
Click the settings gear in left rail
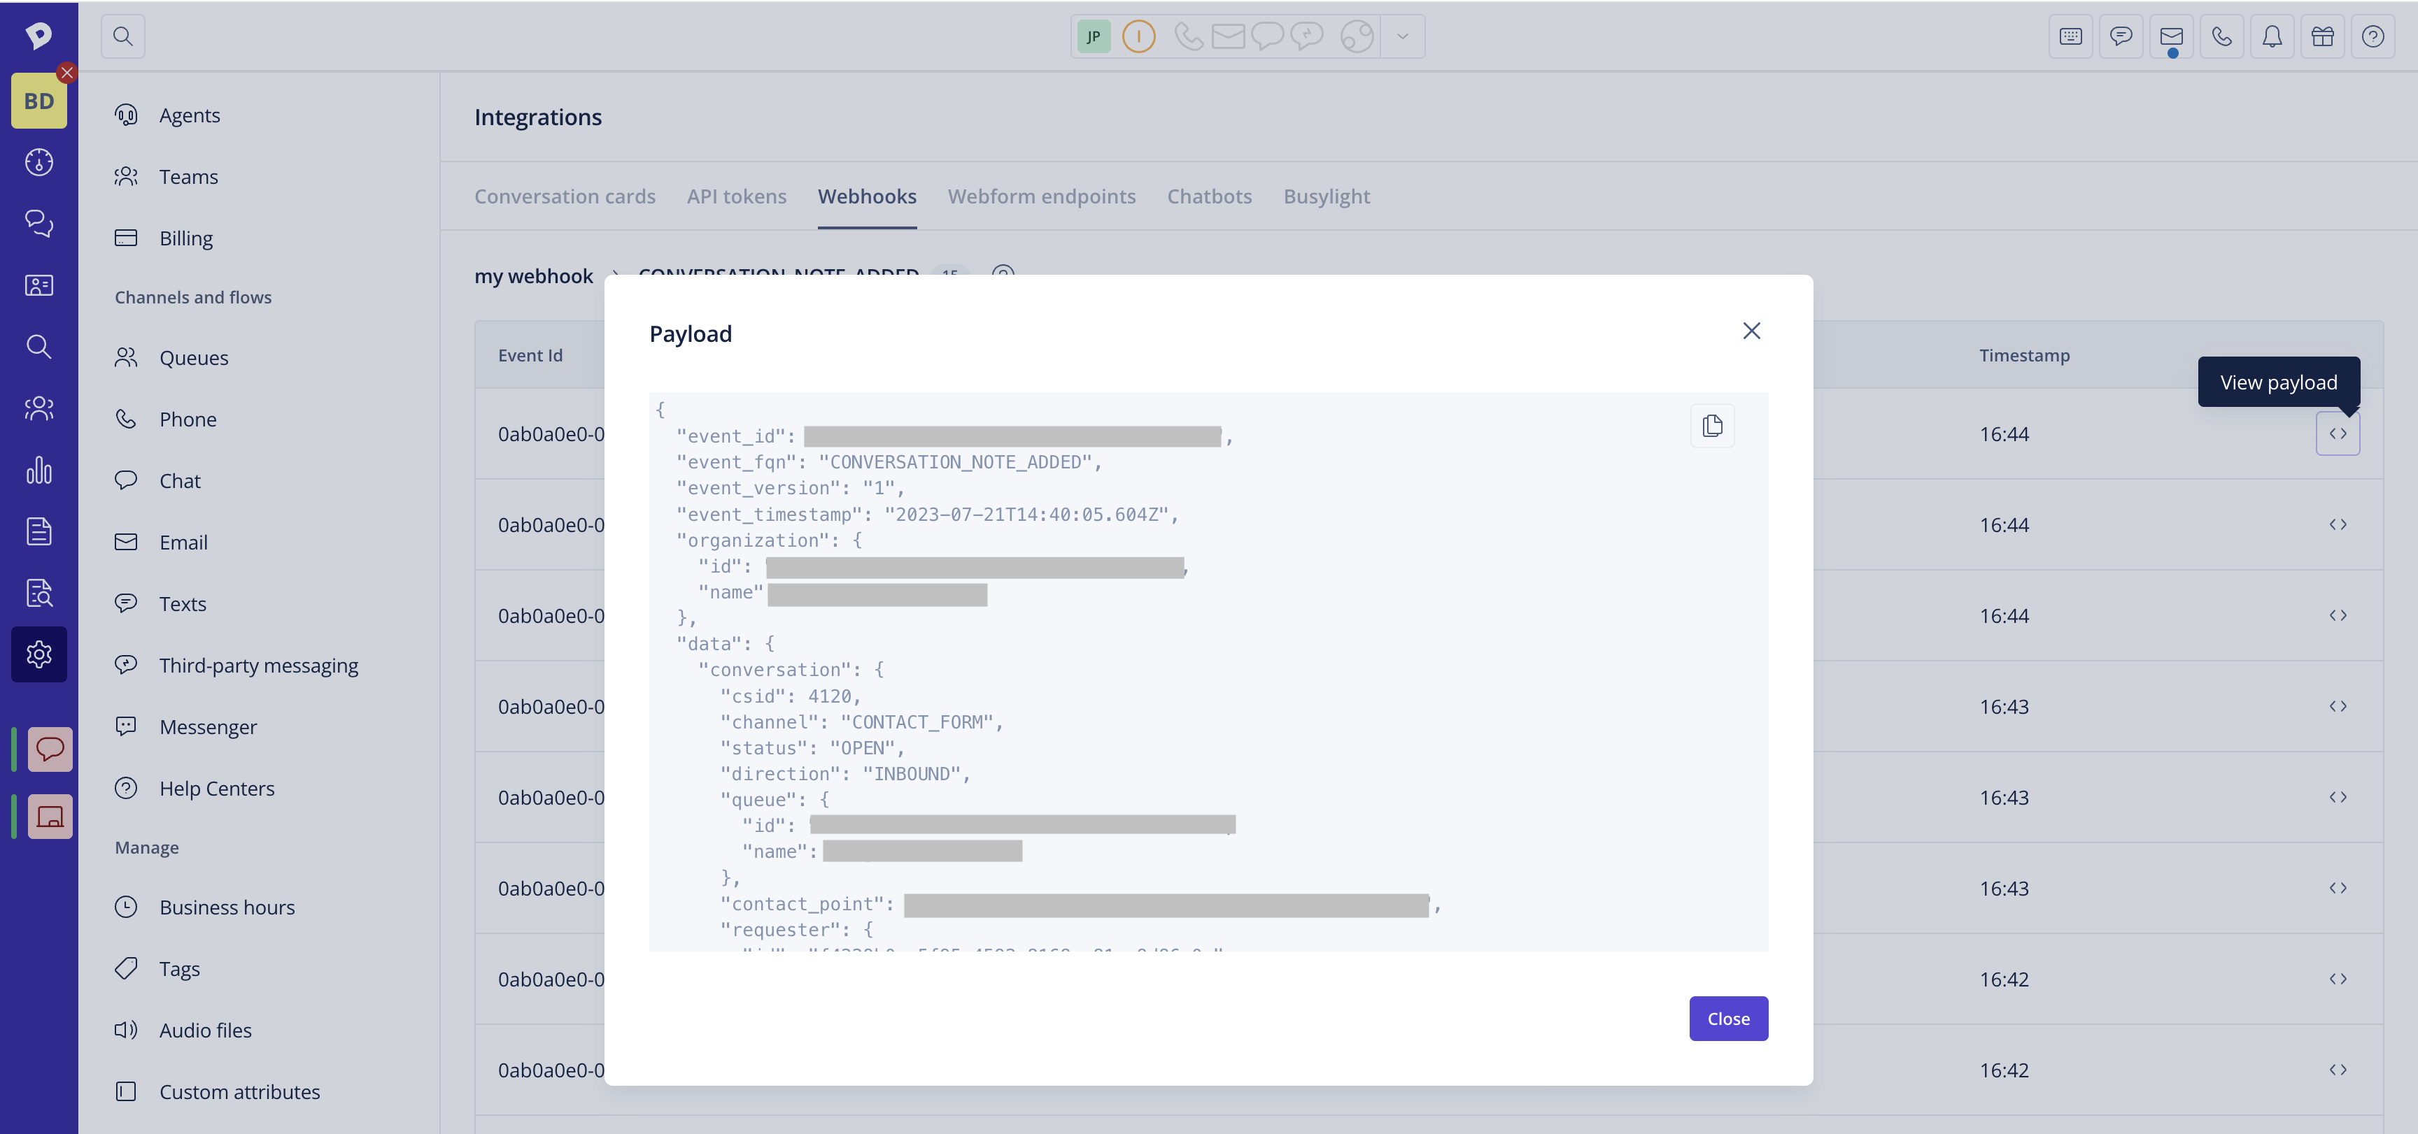[38, 654]
